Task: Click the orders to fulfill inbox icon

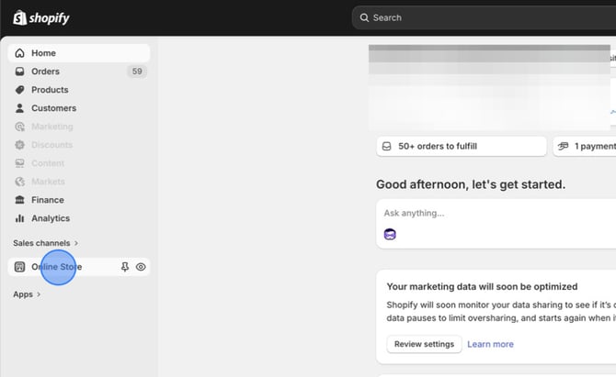Action: coord(386,146)
